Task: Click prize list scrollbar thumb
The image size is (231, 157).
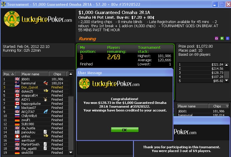Action: [x=227, y=69]
